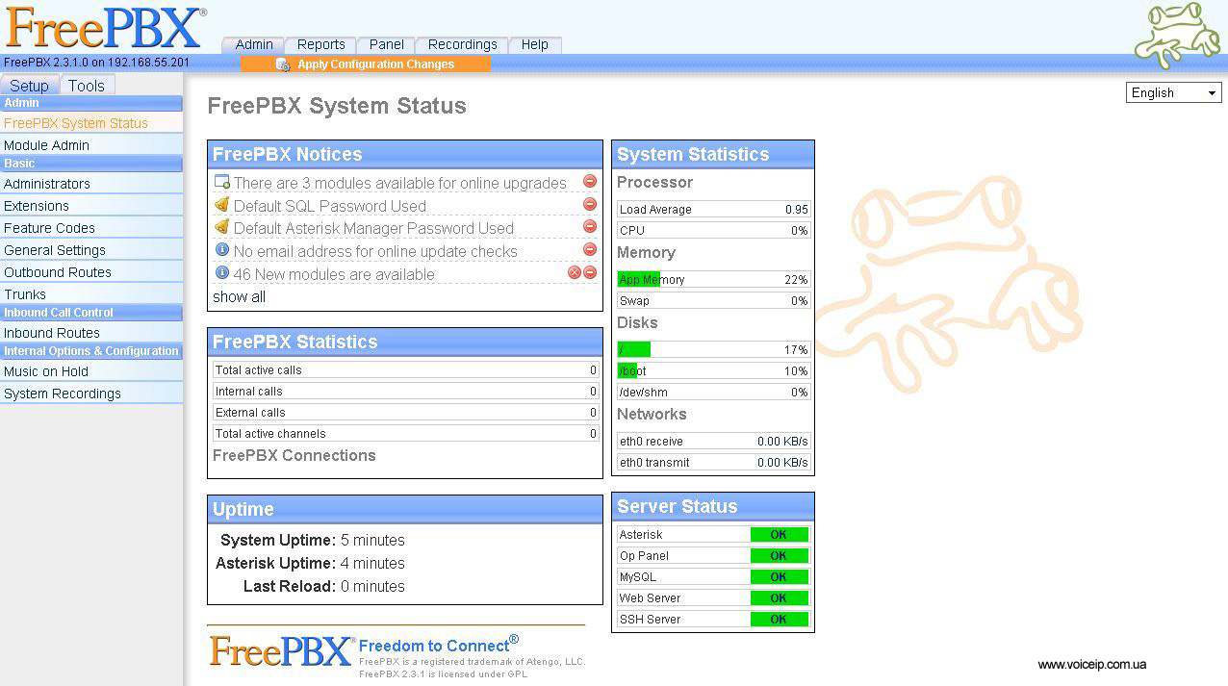Click the Internal calls row

(x=405, y=391)
